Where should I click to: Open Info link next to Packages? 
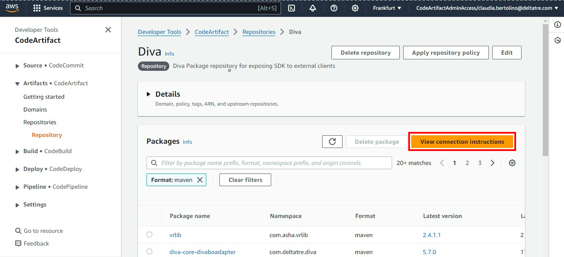tap(188, 142)
